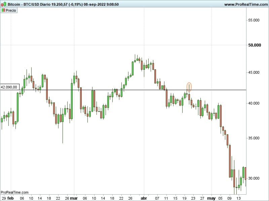Image resolution: width=269 pixels, height=201 pixels.
Task: Select the 42.090,00 price level label
Action: [9, 87]
